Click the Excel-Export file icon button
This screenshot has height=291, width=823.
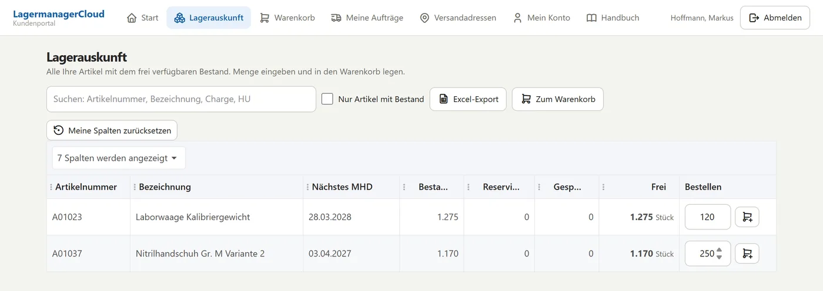pos(468,99)
